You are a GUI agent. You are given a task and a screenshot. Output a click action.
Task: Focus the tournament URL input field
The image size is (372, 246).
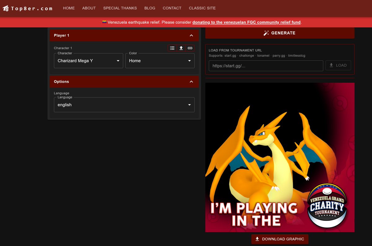point(266,66)
